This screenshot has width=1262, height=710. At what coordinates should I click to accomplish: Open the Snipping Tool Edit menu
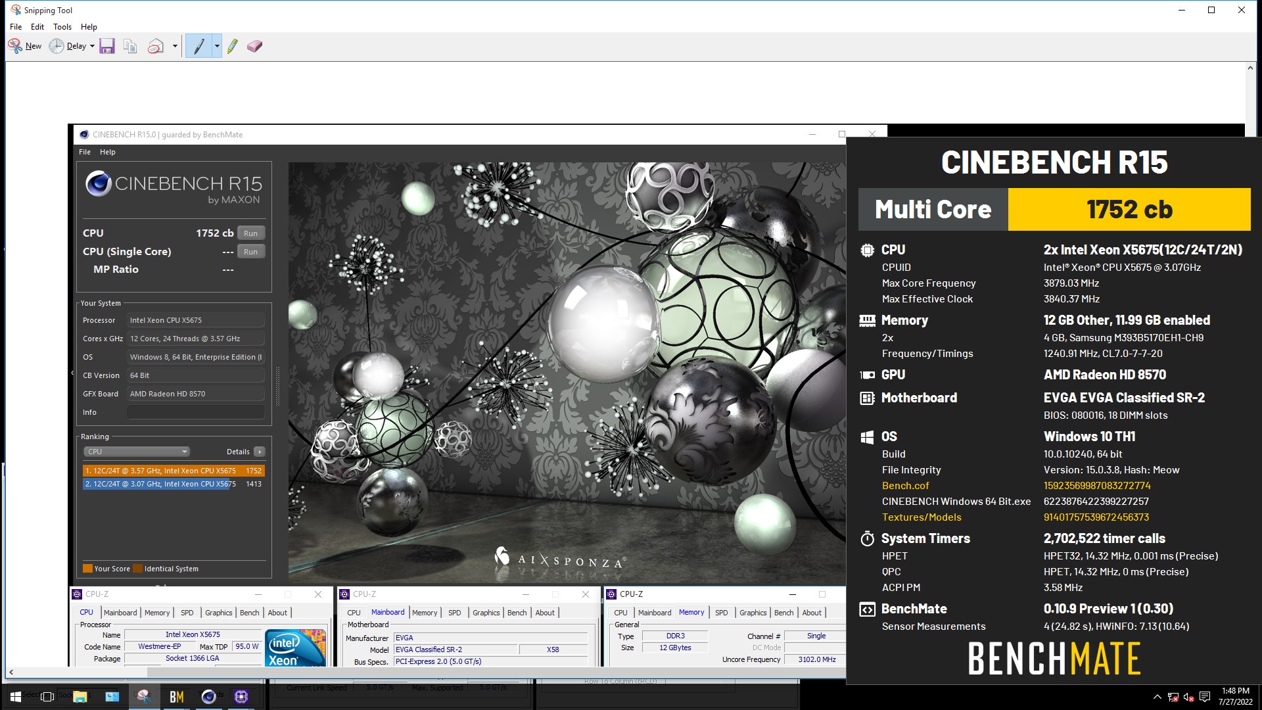(x=37, y=27)
